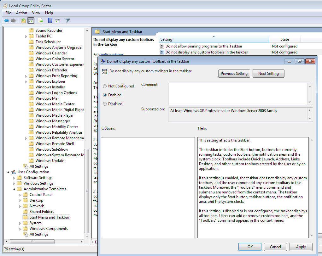The width and height of the screenshot is (322, 256).
Task: Click the Back arrow toolbar icon
Action: tap(6, 20)
